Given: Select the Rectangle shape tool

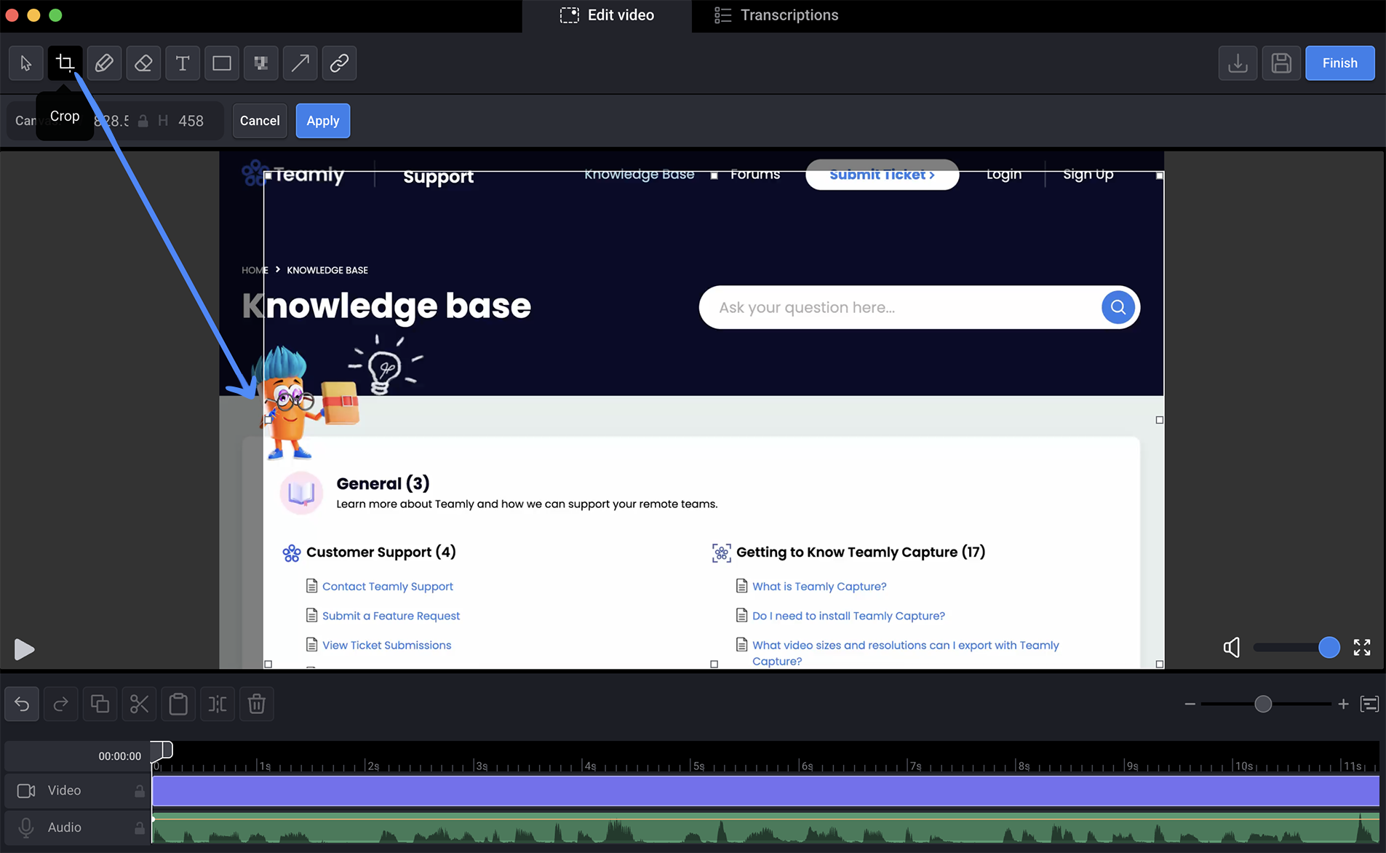Looking at the screenshot, I should click(x=222, y=63).
